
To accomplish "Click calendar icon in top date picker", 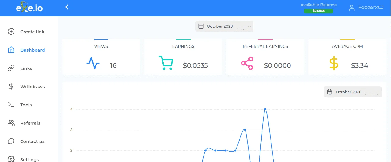I will (x=201, y=26).
